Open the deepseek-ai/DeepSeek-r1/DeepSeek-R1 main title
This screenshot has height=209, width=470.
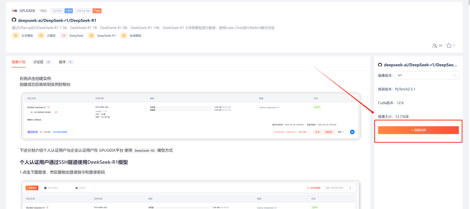(x=57, y=20)
